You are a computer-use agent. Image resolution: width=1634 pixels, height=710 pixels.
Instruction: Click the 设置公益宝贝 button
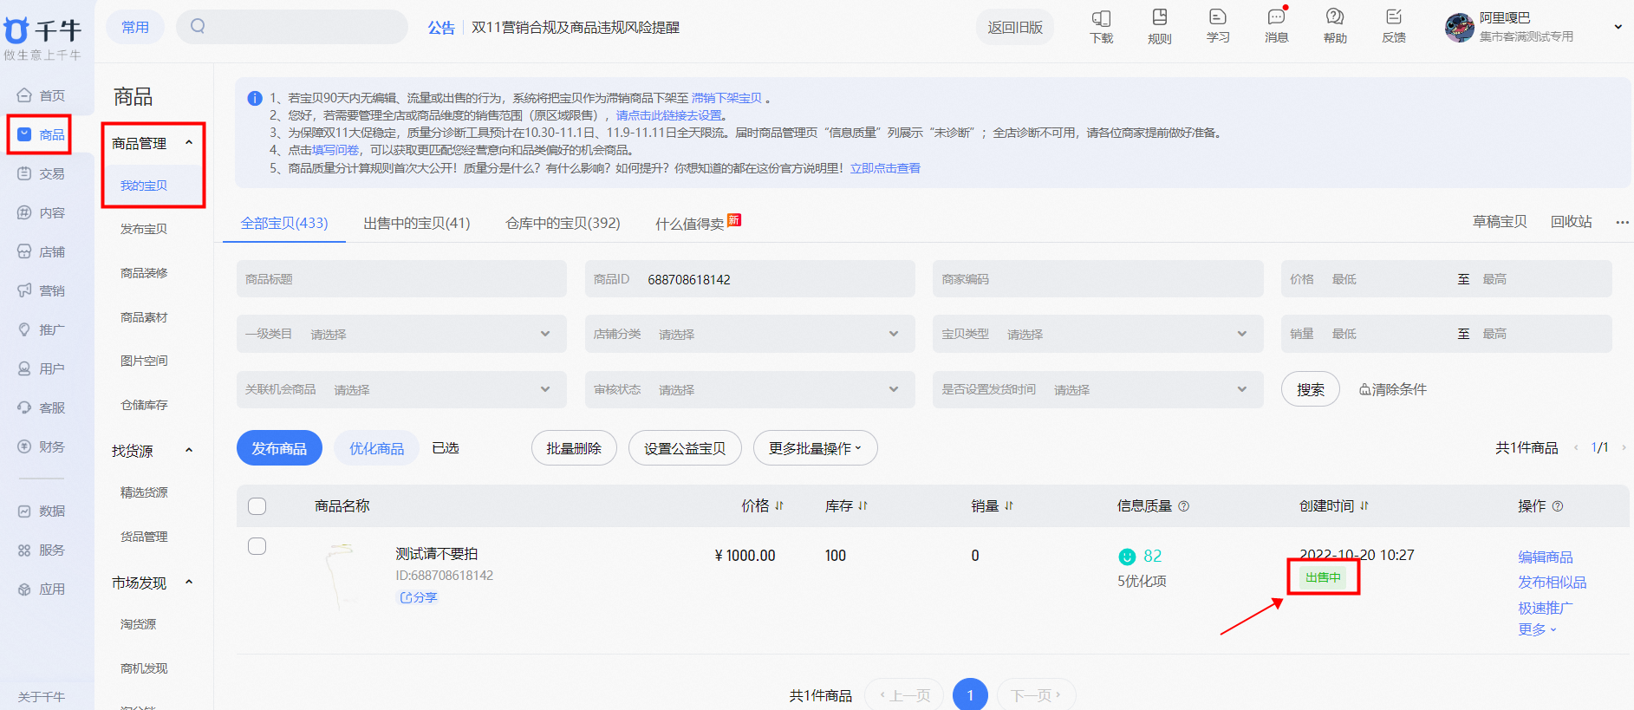click(685, 448)
